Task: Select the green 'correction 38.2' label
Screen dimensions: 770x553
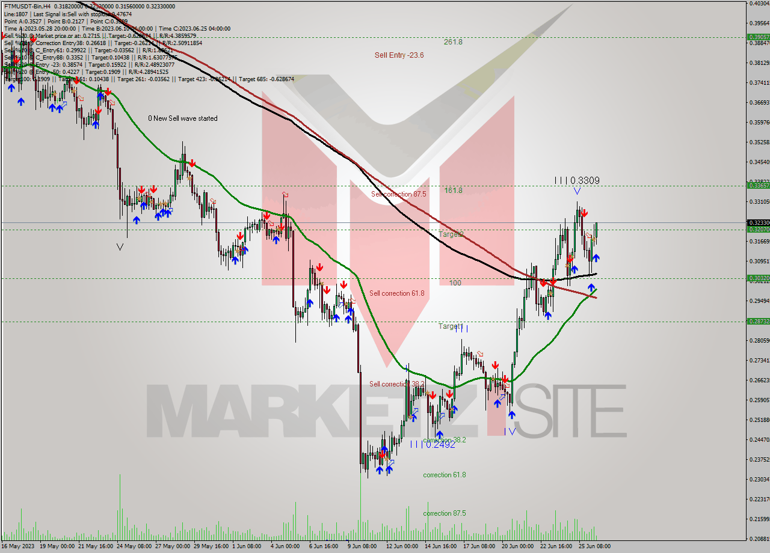Action: [x=444, y=440]
